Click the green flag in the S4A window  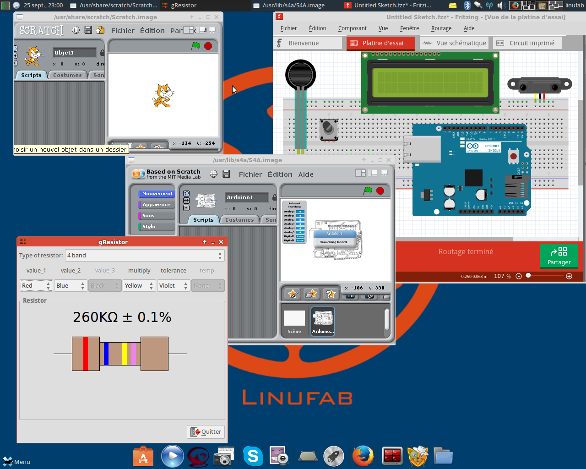tap(368, 191)
